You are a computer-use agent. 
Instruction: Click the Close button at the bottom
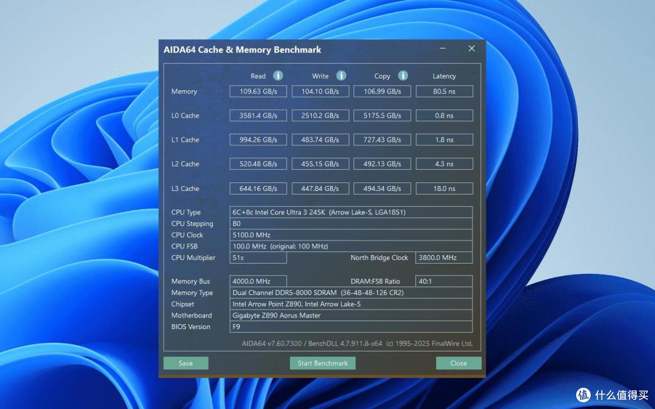coord(458,363)
